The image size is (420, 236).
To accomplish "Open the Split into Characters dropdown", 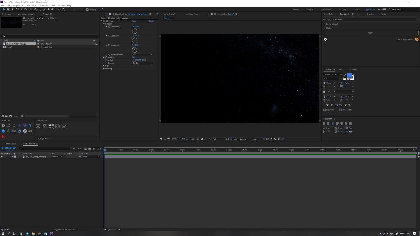I will point(375,20).
